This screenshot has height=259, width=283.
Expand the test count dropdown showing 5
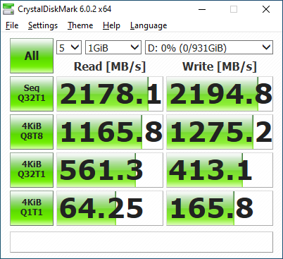[x=69, y=47]
